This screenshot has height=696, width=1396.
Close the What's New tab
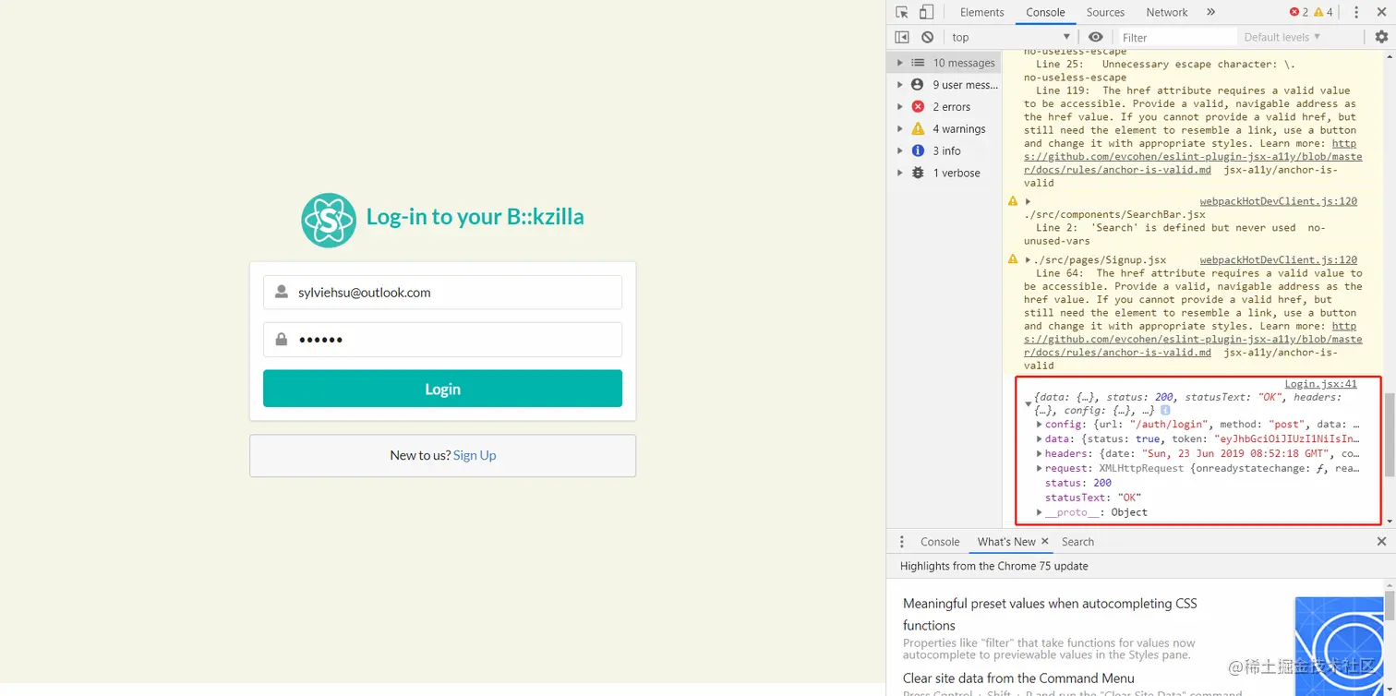(x=1045, y=542)
